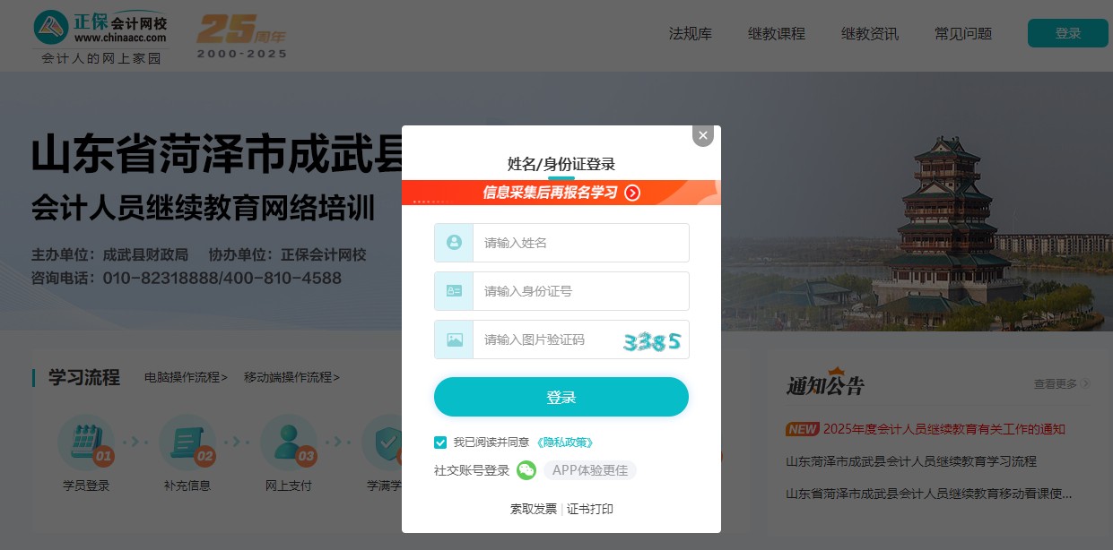Select the person icon in the name field
Image resolution: width=1113 pixels, height=550 pixels.
click(454, 243)
